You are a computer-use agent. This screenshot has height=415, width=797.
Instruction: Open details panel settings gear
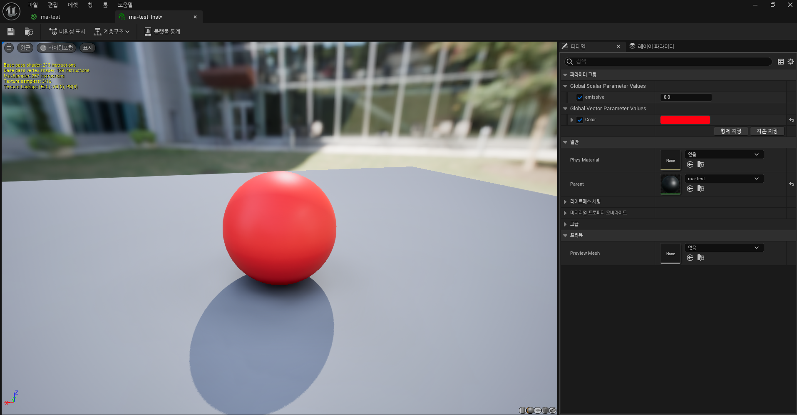pyautogui.click(x=791, y=62)
